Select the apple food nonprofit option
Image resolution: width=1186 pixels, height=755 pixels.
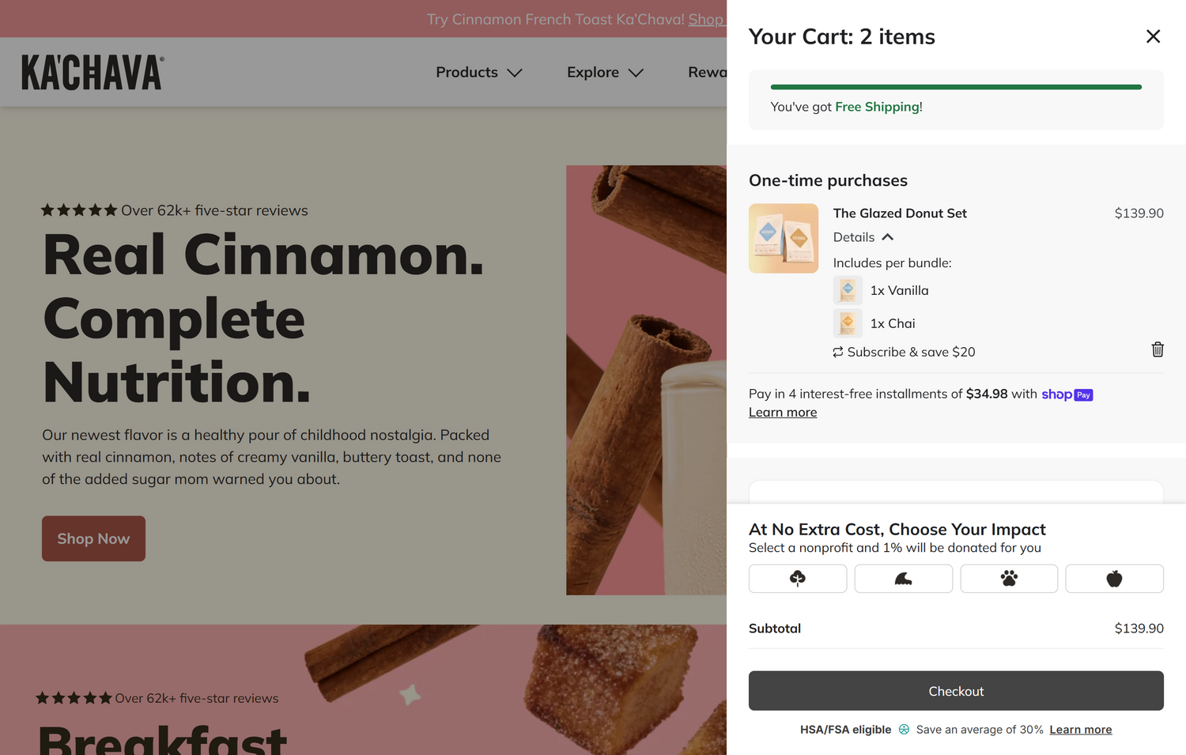[1114, 579]
